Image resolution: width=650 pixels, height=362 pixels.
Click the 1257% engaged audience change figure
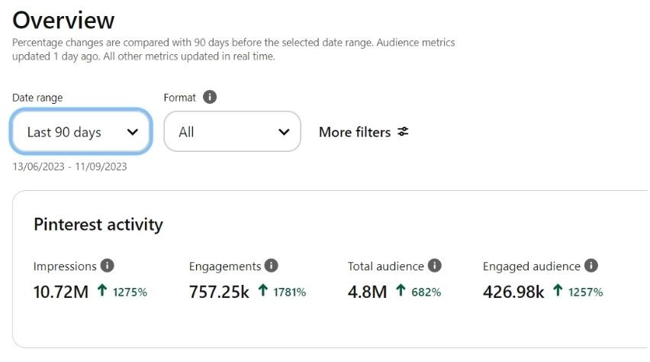click(x=585, y=293)
